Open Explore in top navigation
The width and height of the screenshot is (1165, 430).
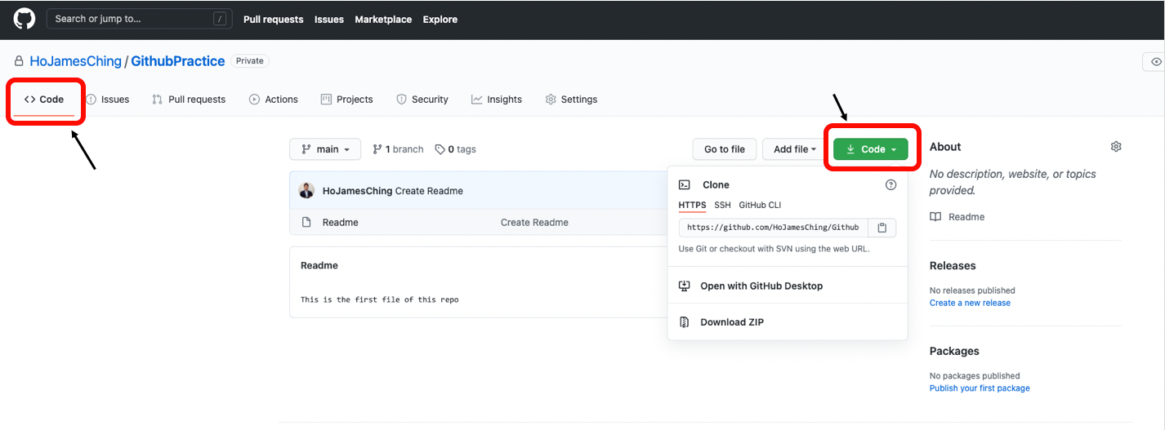440,20
